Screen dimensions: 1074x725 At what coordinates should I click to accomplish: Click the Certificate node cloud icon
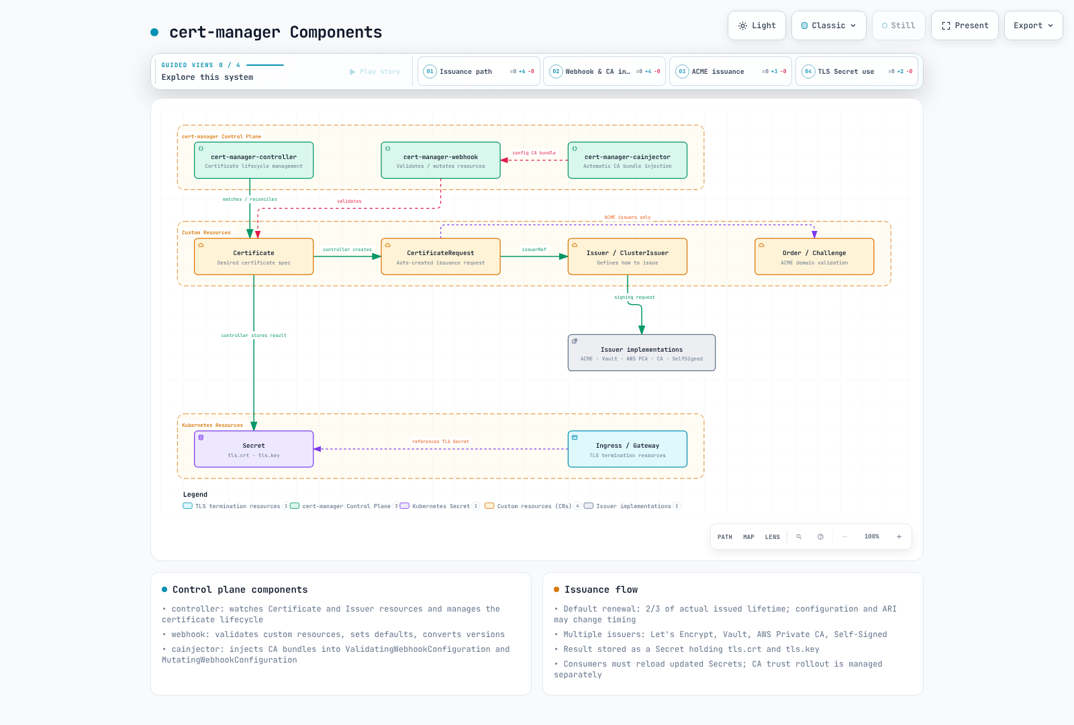(201, 245)
